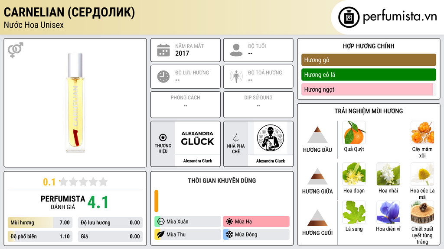Click the flower icon for Mùa Xuân

pos(161,221)
